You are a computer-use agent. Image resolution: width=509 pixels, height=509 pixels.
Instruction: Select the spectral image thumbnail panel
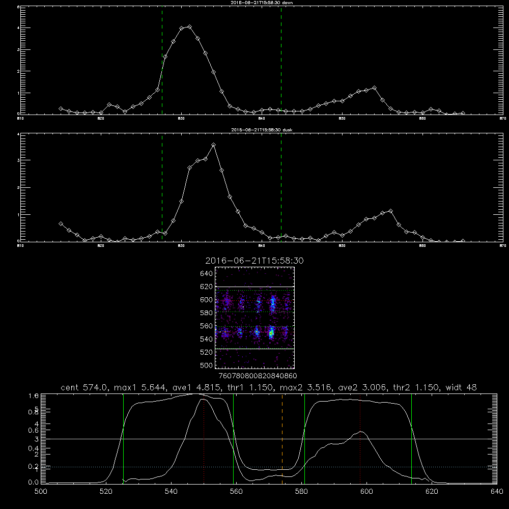click(254, 318)
